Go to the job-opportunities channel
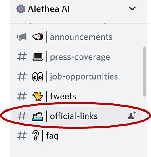The width and height of the screenshot is (151, 157). tap(84, 77)
